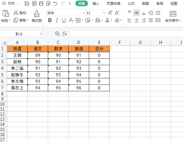Click the fill color bucket swatch
The height and width of the screenshot is (142, 183).
point(98,20)
